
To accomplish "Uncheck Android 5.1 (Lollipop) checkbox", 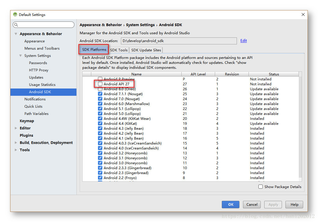I will tap(100, 109).
